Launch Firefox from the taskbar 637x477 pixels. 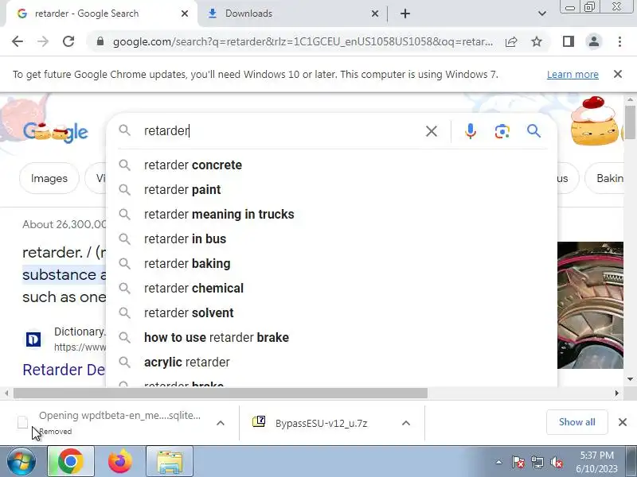pyautogui.click(x=120, y=462)
